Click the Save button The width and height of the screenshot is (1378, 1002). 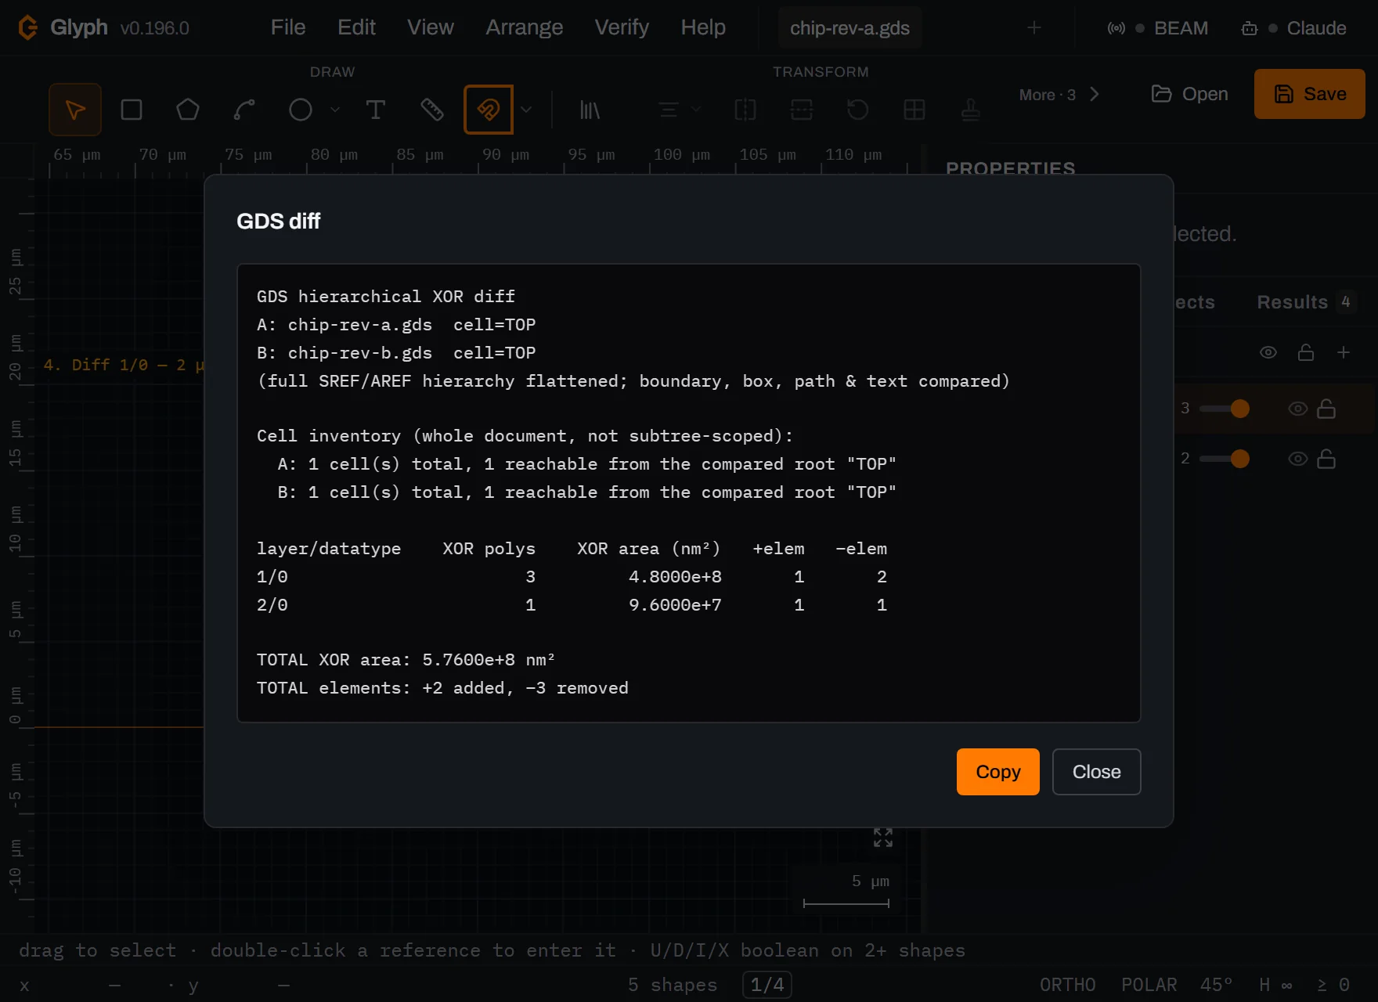[x=1310, y=94]
